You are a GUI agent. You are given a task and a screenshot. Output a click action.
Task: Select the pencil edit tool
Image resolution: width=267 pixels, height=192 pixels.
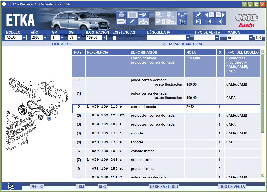(x=132, y=22)
